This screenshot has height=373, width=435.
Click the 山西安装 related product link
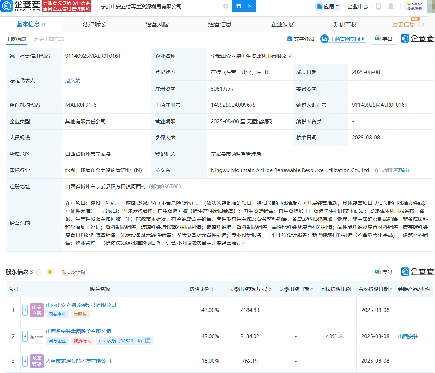coord(408,336)
